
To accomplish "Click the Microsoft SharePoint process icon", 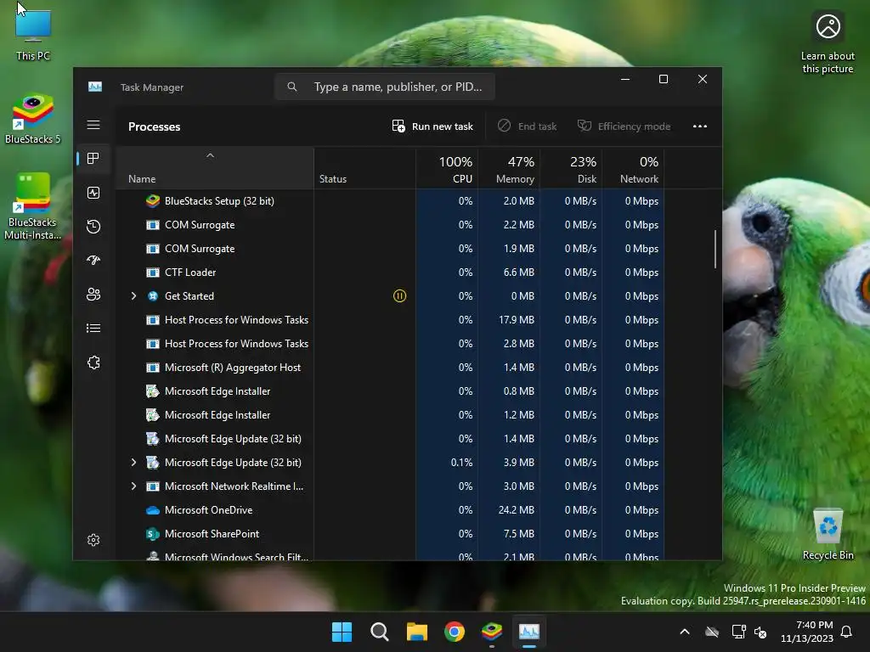I will (153, 534).
